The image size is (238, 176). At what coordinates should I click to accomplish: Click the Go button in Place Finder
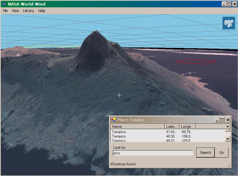point(222,152)
